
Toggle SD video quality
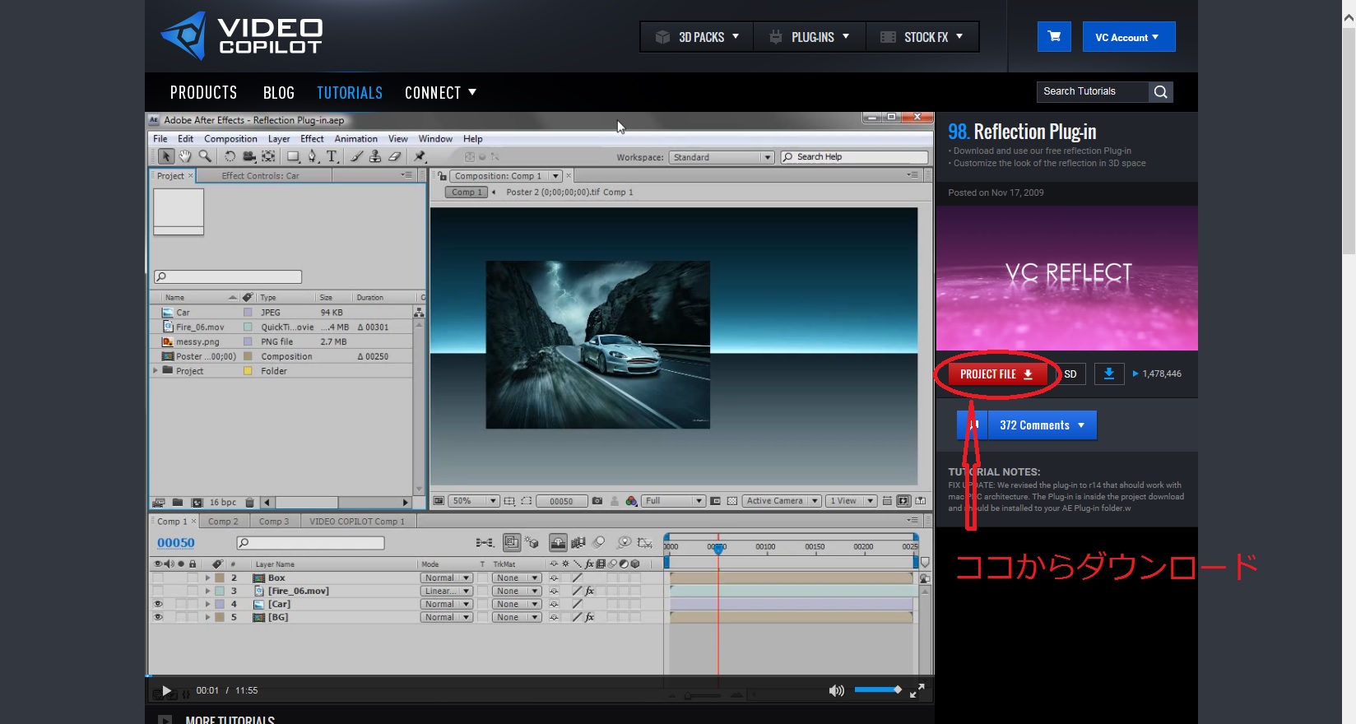(x=1070, y=374)
